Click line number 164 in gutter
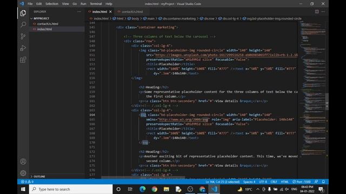 [92, 115]
